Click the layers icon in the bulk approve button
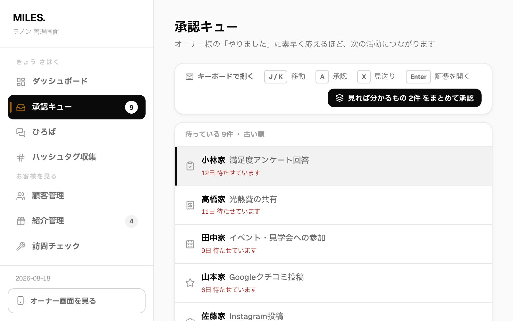513x321 pixels. point(340,98)
